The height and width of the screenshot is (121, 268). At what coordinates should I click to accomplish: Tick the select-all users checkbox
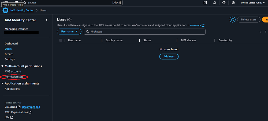click(x=61, y=40)
